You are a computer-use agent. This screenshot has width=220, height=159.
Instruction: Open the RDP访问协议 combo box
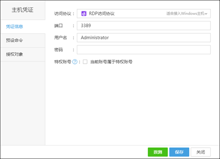click(x=144, y=14)
